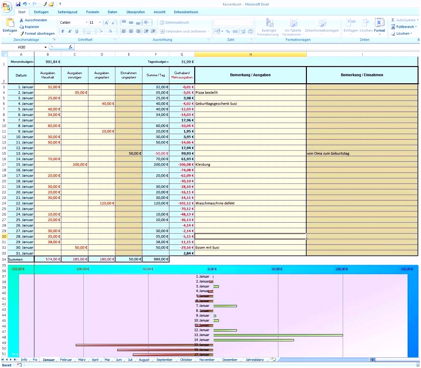Click the fx insert function icon

(x=70, y=47)
